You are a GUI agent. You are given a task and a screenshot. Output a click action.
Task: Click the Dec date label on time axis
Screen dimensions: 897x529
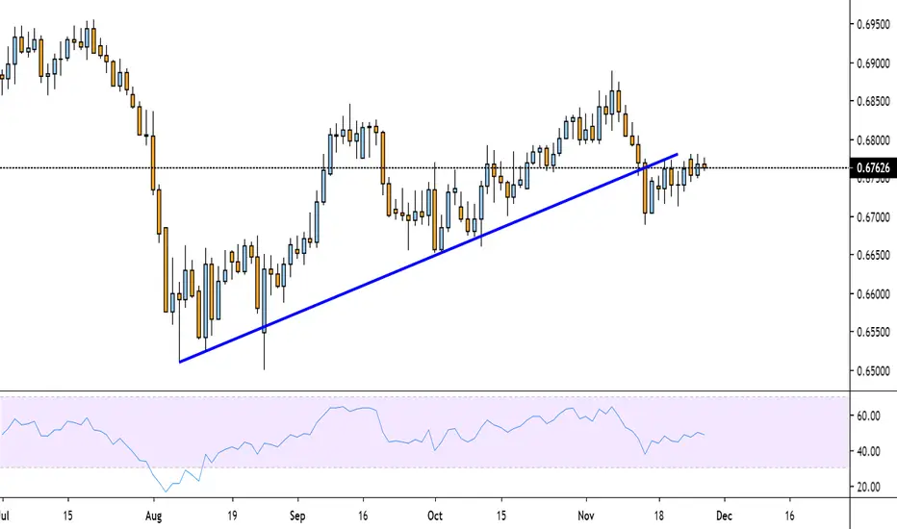pyautogui.click(x=724, y=516)
